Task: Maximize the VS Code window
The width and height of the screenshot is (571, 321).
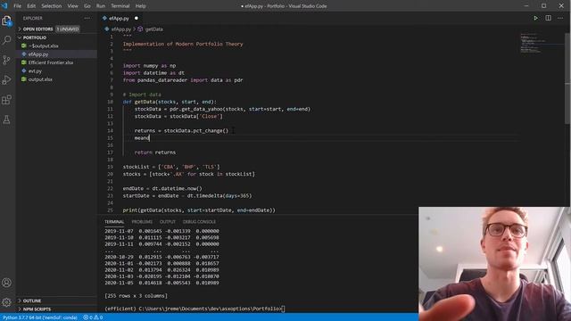Action: pyautogui.click(x=543, y=6)
